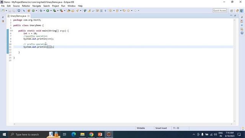Click the New Java Package icon
The image size is (245, 138).
point(29,11)
